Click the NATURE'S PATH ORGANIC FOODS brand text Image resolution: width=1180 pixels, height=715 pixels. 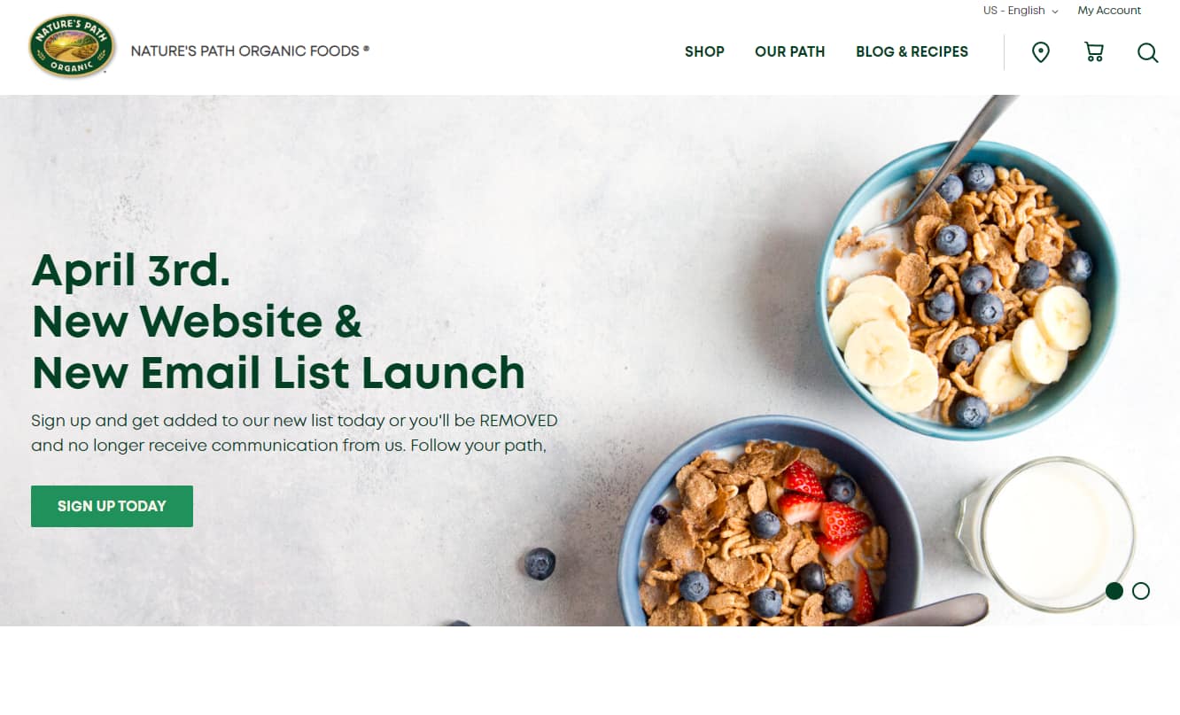coord(250,51)
